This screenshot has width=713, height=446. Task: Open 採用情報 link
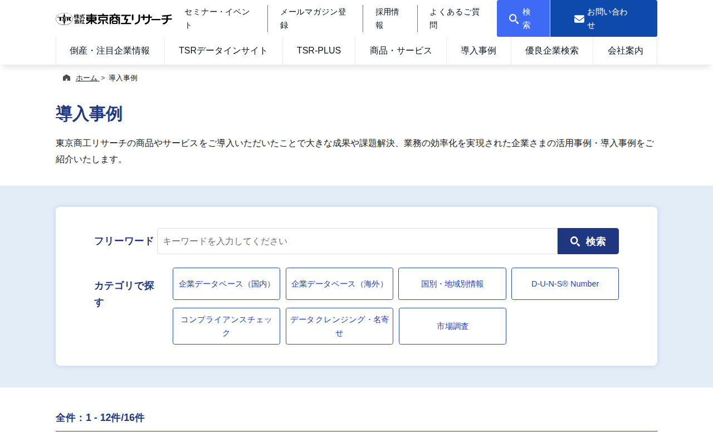pos(390,18)
